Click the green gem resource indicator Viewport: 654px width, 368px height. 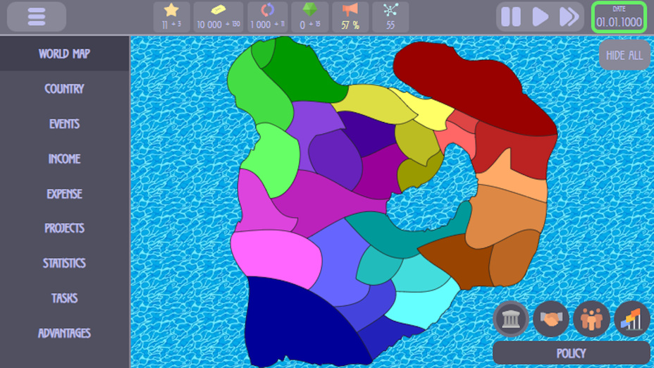(x=309, y=17)
